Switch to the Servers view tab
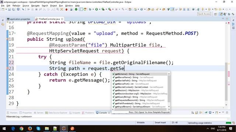236x132 pixels. (39, 113)
